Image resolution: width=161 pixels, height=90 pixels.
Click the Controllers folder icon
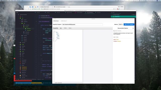(x=24, y=25)
